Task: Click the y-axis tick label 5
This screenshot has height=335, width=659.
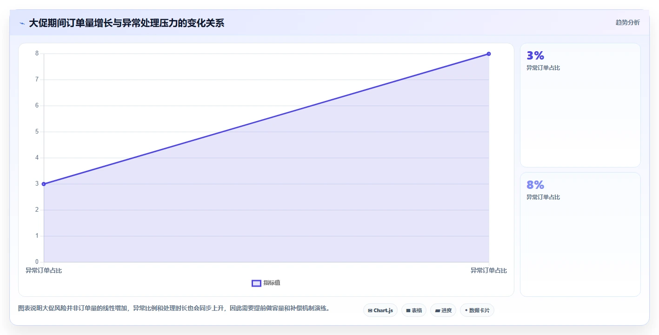Action: click(x=37, y=132)
